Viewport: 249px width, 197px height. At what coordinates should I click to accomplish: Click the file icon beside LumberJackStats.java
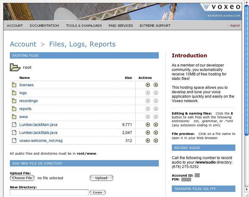coord(14,132)
